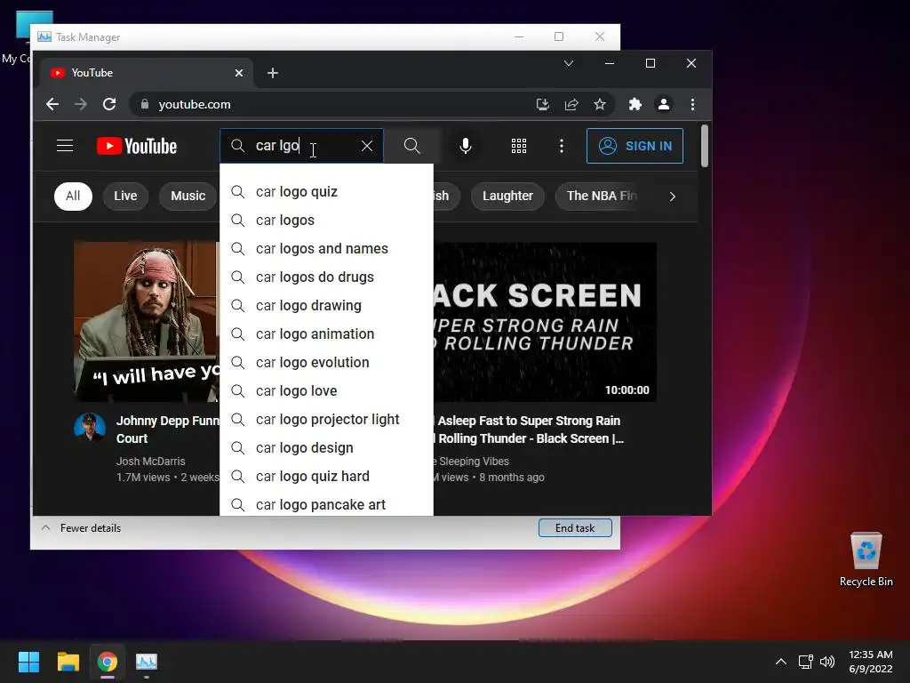This screenshot has height=683, width=910.
Task: Open volume control in system tray
Action: point(827,662)
